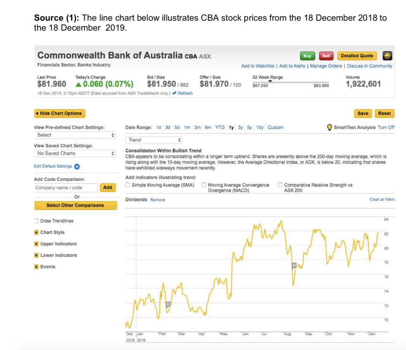Check the Draw Trendlines box
Screen dimensions: 406x350
tap(36, 221)
